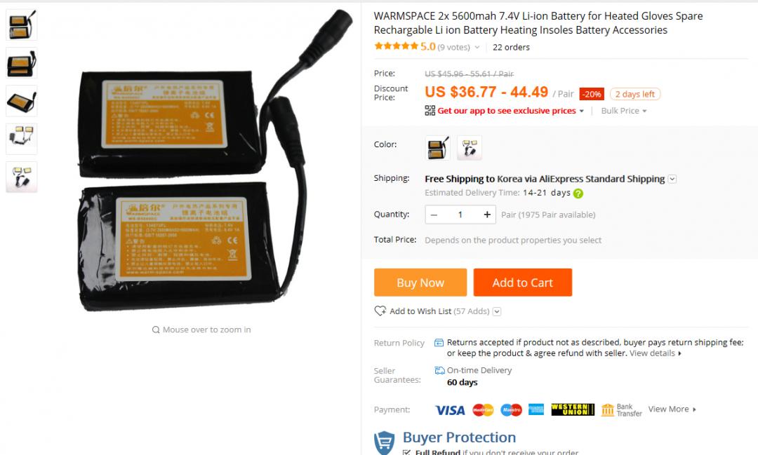
Task: Expand the Bulk Price dropdown
Action: coord(624,111)
